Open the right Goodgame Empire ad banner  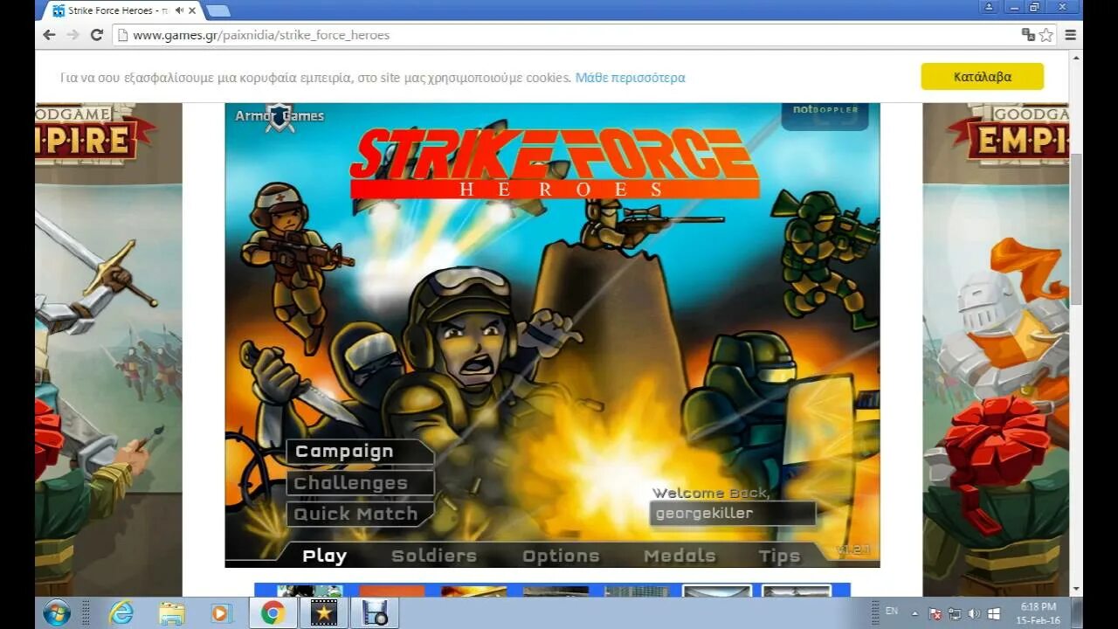(x=996, y=349)
